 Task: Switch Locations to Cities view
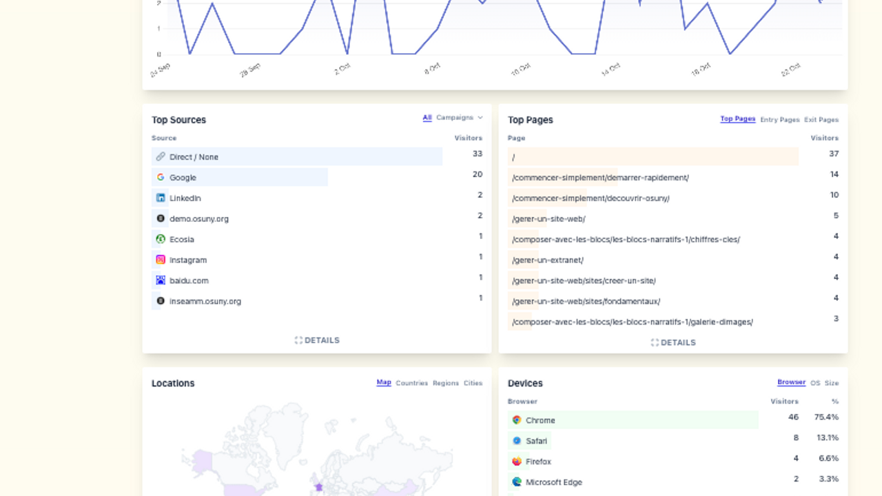click(473, 383)
